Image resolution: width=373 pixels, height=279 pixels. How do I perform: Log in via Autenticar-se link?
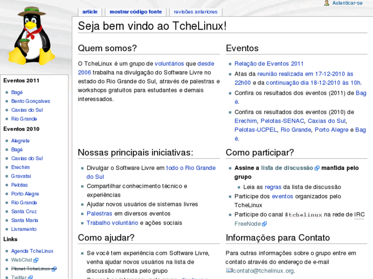click(x=347, y=3)
